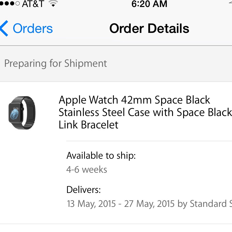This screenshot has height=232, width=232.
Task: Tap the 6:20 AM clock
Action: (x=149, y=4)
